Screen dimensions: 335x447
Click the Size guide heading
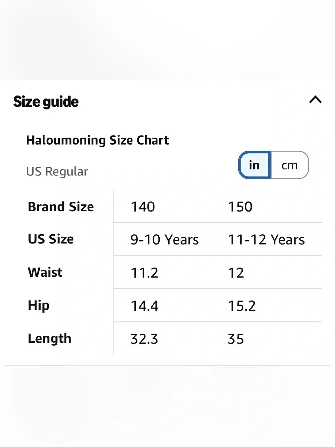click(x=46, y=102)
